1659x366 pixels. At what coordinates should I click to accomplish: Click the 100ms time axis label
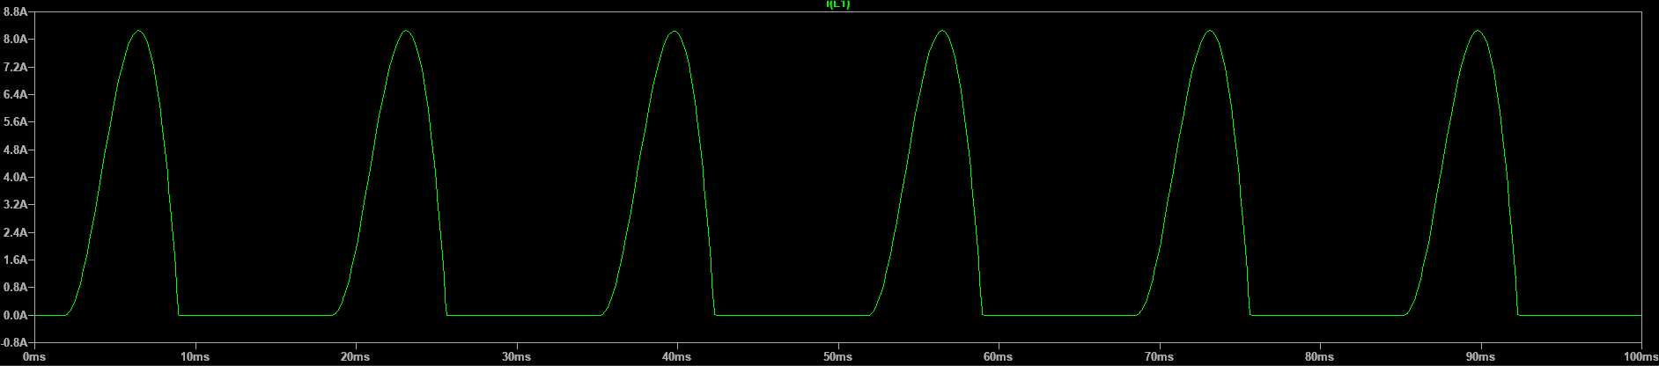1640,357
